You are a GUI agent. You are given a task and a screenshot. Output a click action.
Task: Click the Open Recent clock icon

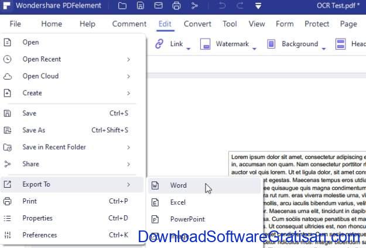pos(8,59)
